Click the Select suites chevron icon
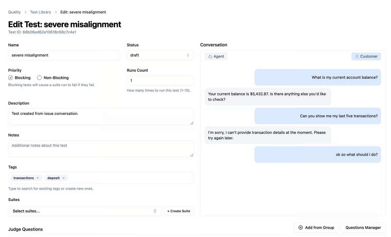Viewport: 391px width, 237px height. [x=155, y=211]
